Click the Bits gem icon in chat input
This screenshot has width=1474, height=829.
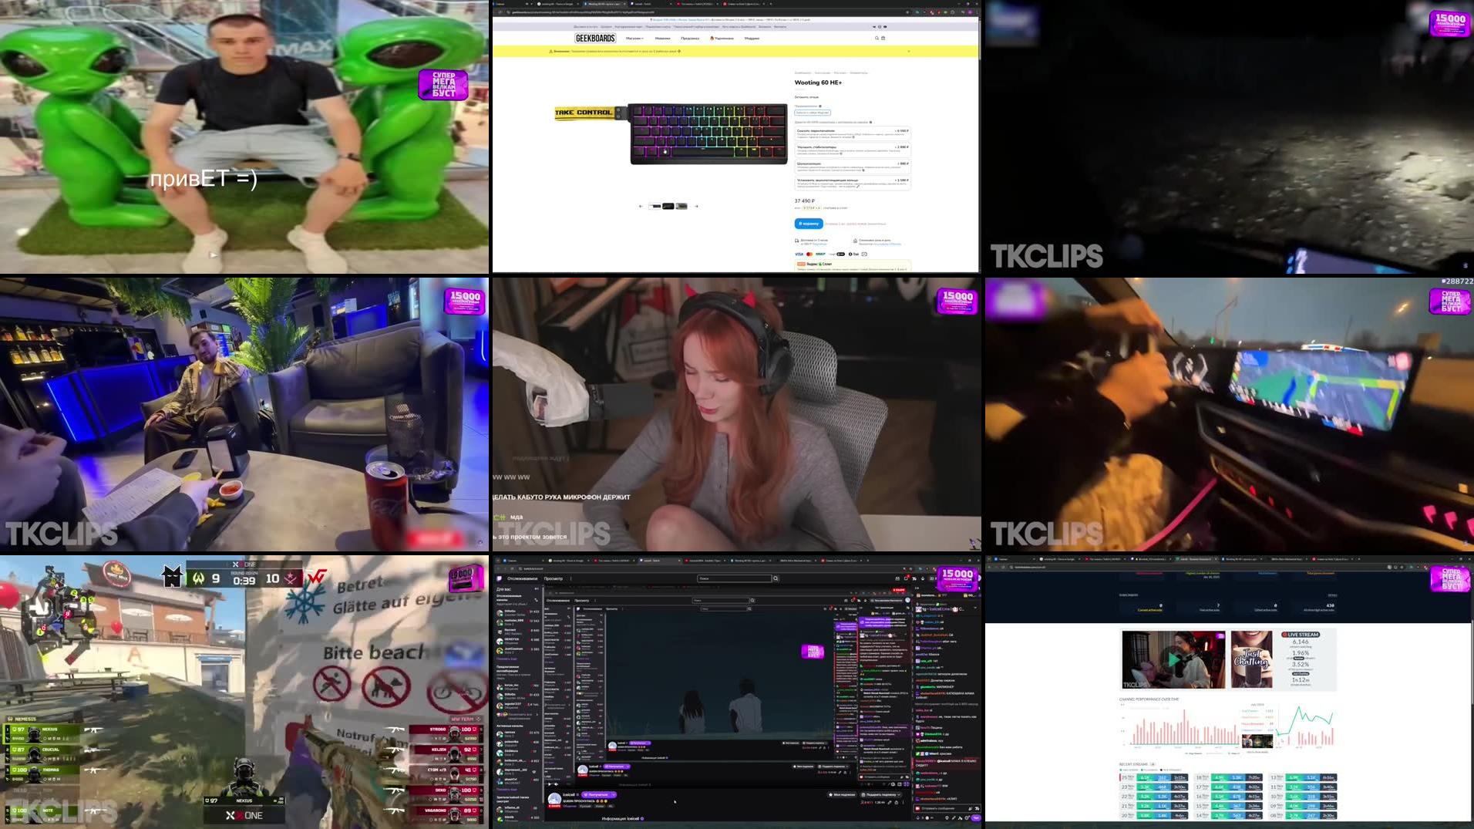click(x=970, y=808)
